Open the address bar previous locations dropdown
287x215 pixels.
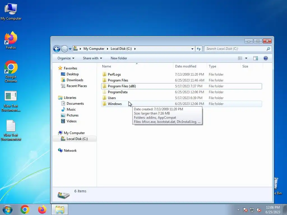(192, 49)
